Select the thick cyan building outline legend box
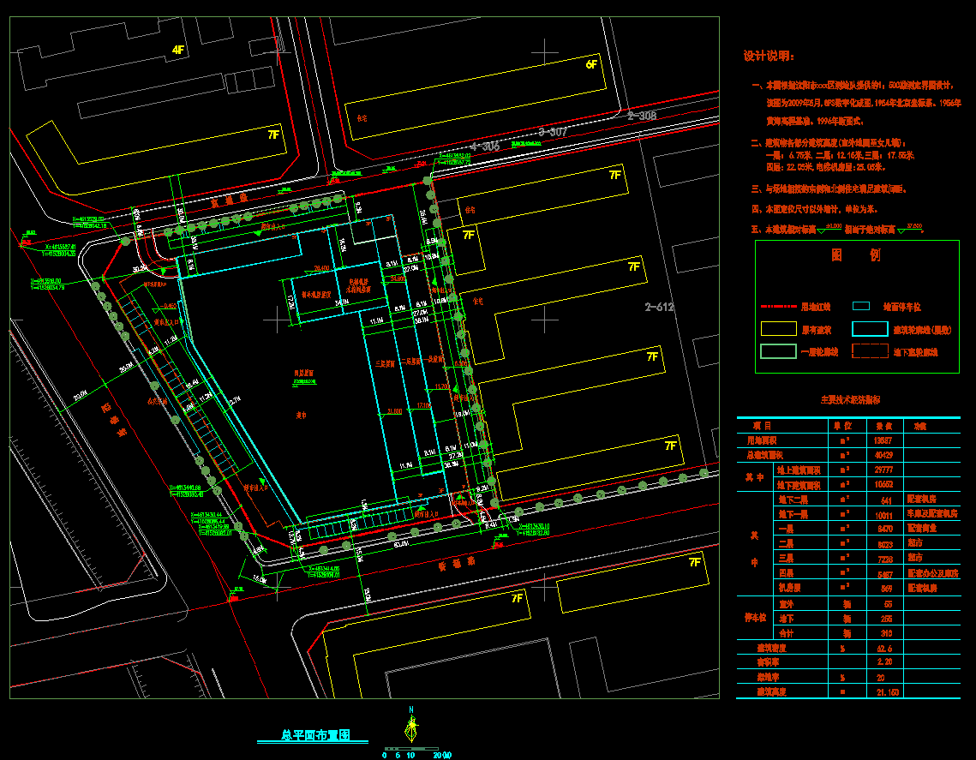 [870, 328]
